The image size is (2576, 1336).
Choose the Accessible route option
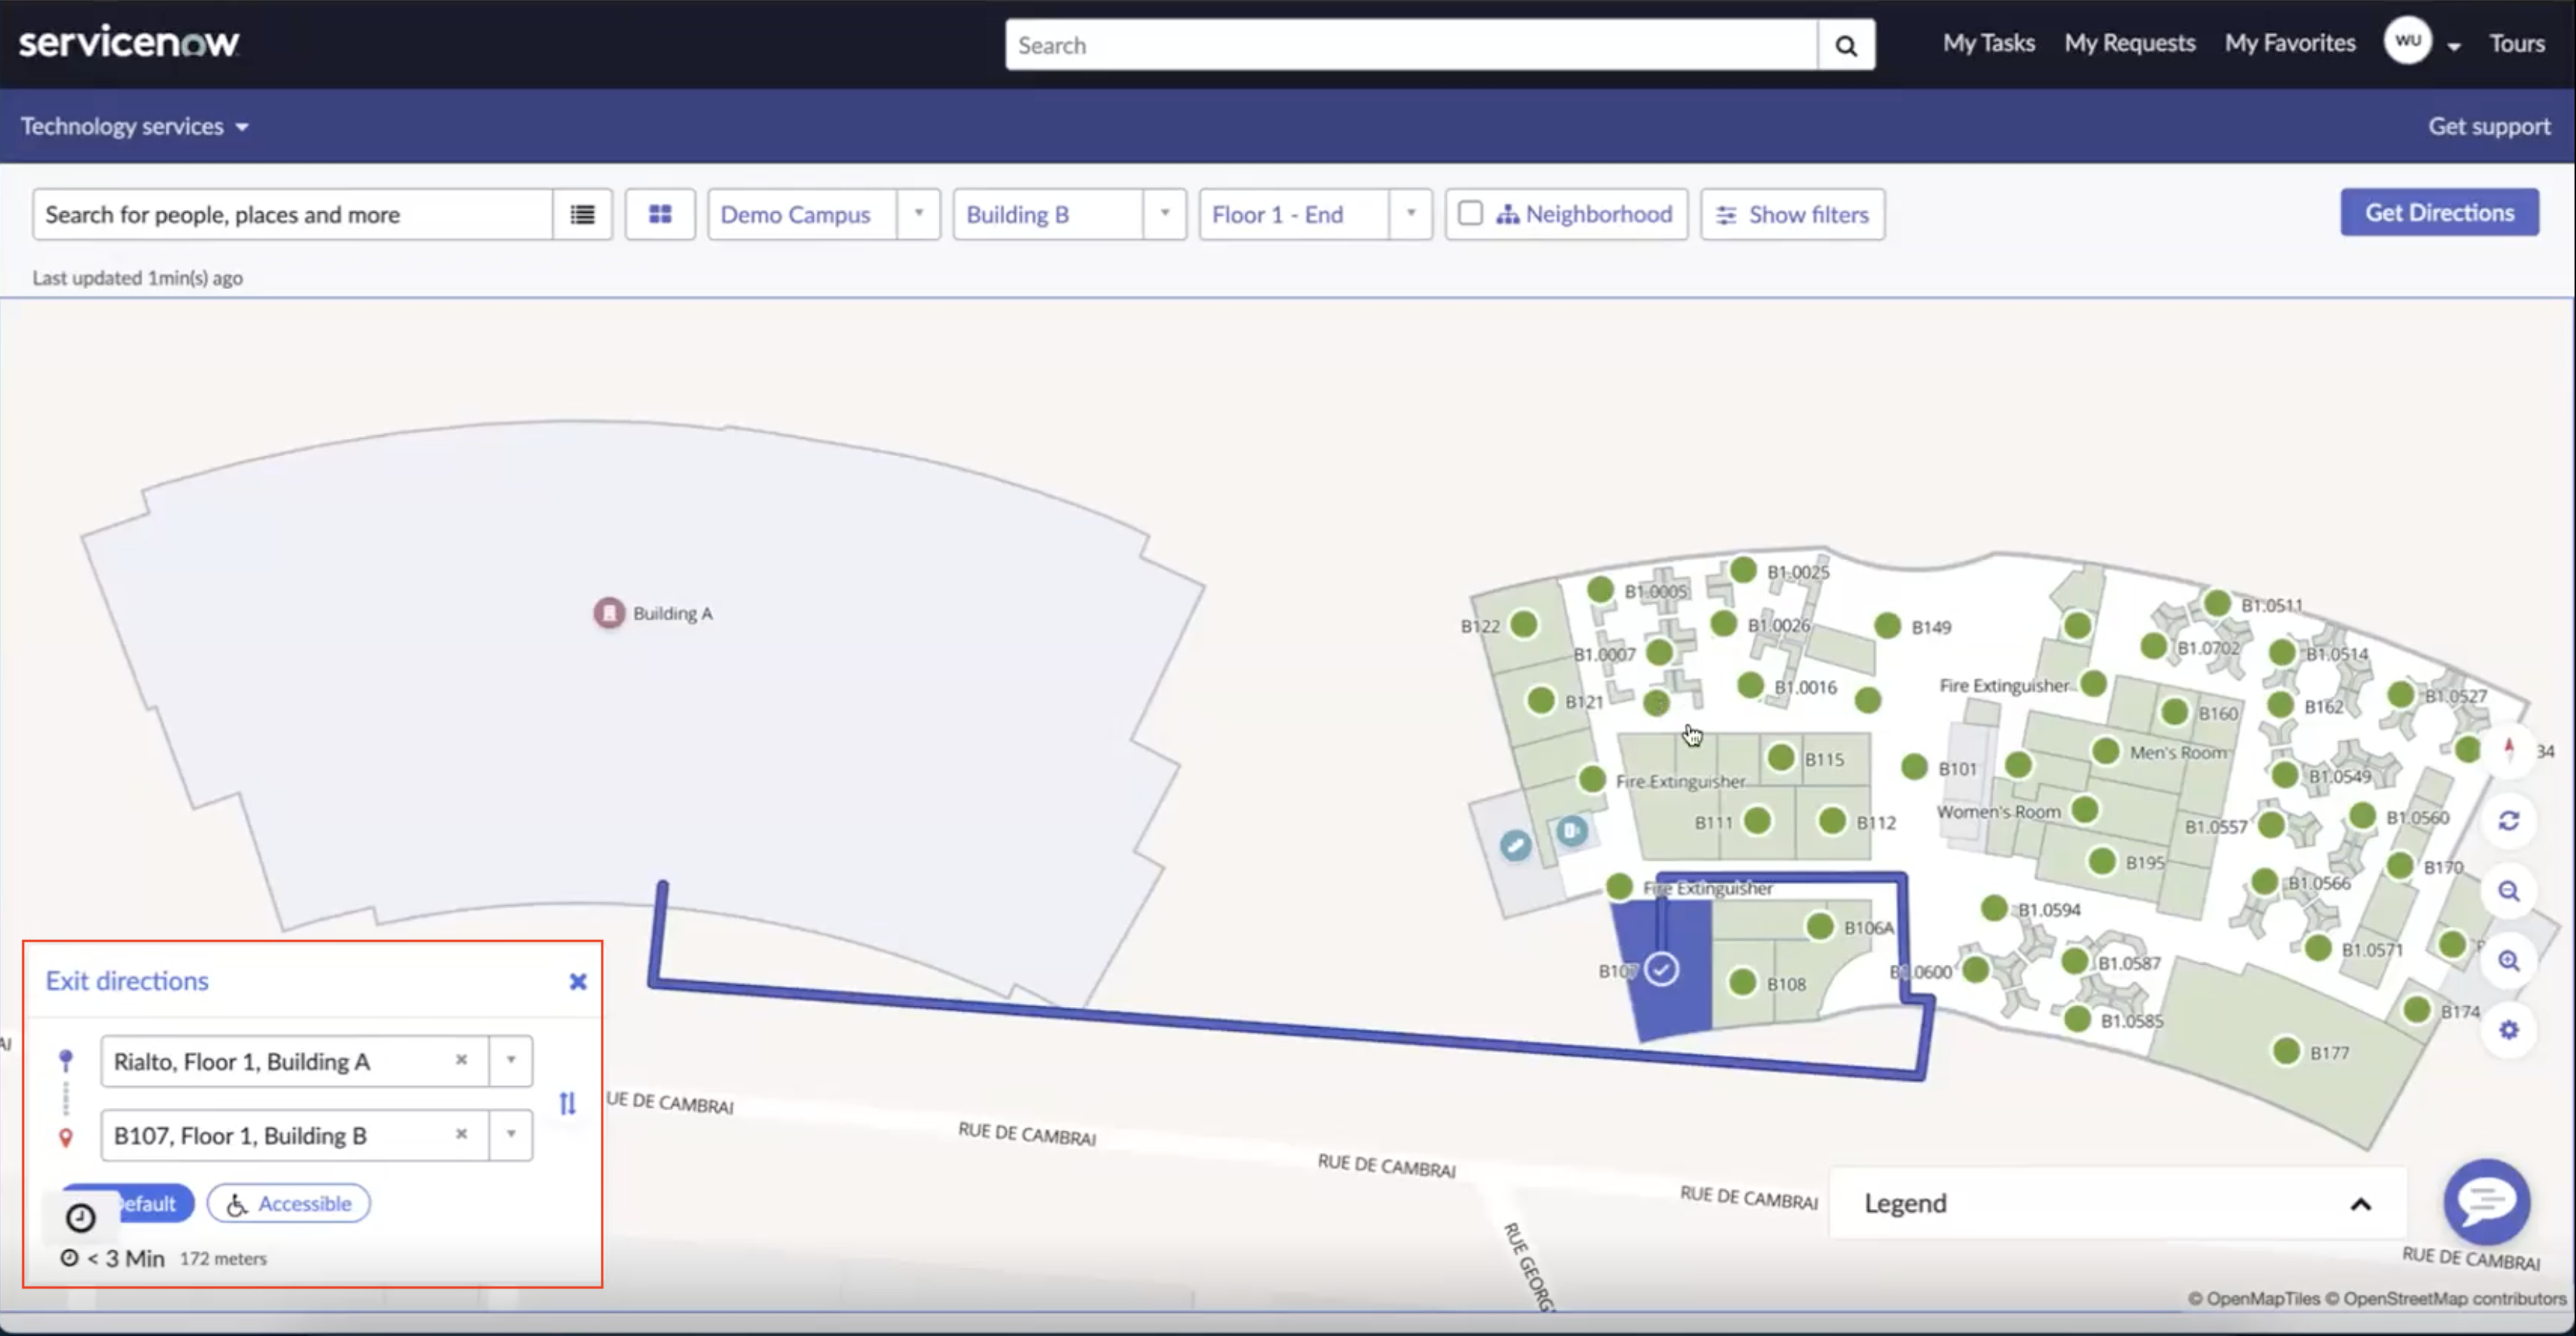click(289, 1203)
